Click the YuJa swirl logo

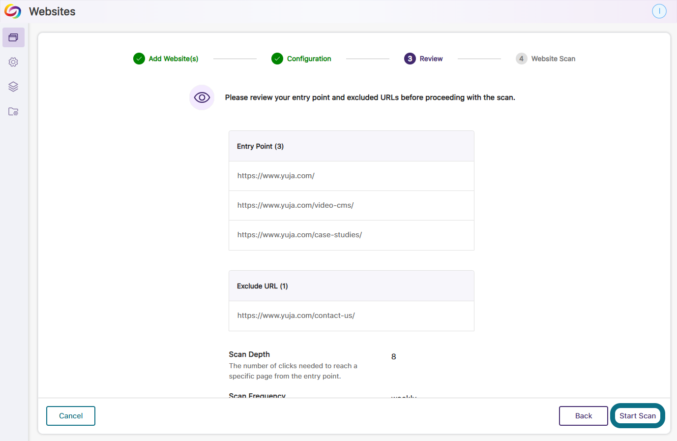(13, 11)
